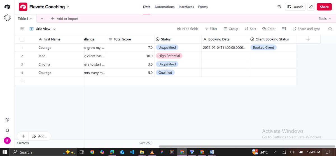Image resolution: width=336 pixels, height=156 pixels.
Task: Open the Status column header
Action: click(178, 39)
